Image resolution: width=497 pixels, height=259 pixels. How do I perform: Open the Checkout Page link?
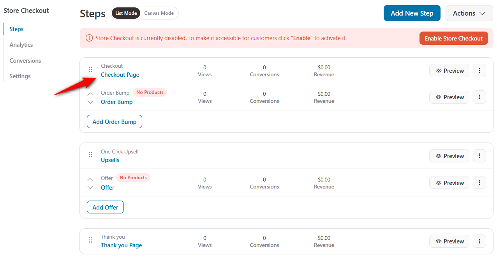[120, 74]
